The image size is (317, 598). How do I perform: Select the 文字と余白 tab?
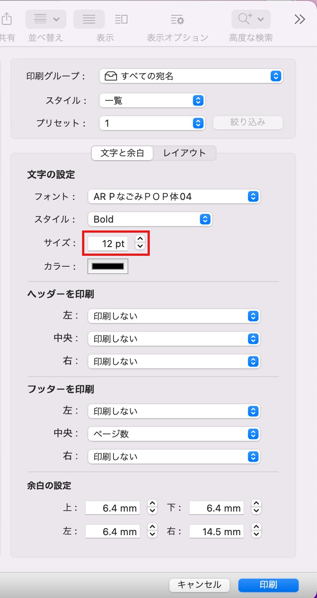(x=122, y=153)
